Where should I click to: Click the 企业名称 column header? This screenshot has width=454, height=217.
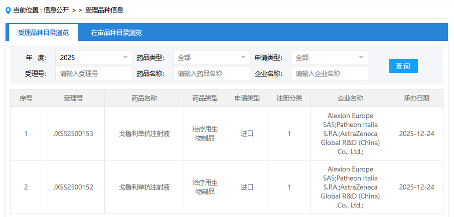point(350,98)
